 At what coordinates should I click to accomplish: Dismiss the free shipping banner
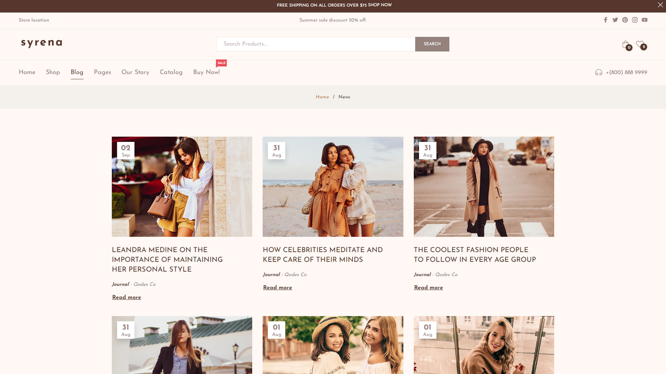[660, 5]
